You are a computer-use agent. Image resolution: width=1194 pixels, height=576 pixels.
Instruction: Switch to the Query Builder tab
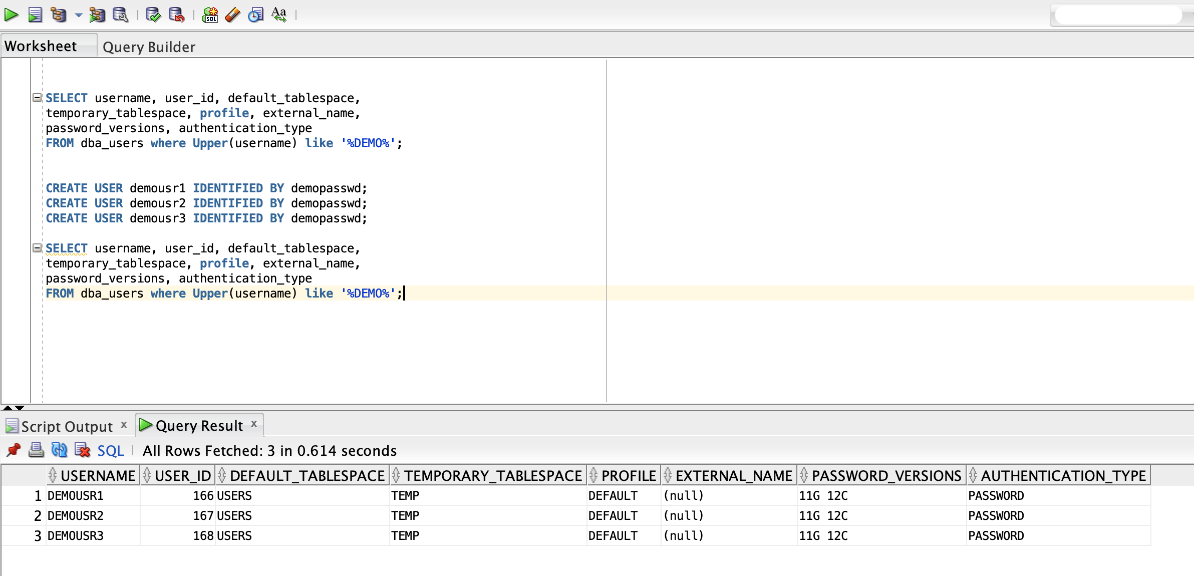(149, 47)
